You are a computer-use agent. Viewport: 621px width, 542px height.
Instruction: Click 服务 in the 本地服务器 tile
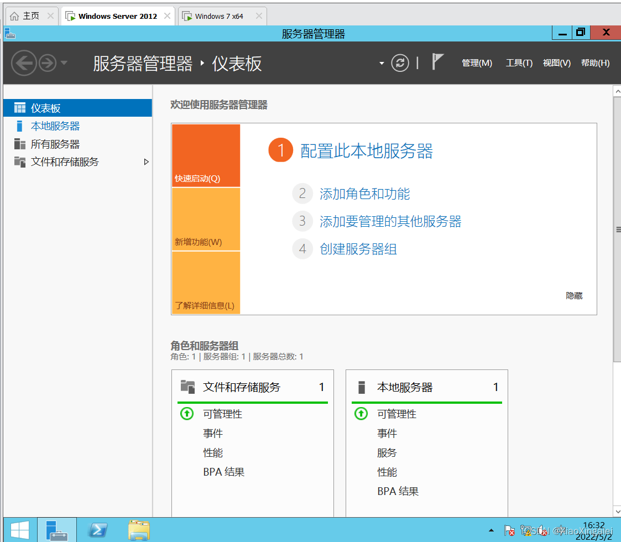click(387, 452)
